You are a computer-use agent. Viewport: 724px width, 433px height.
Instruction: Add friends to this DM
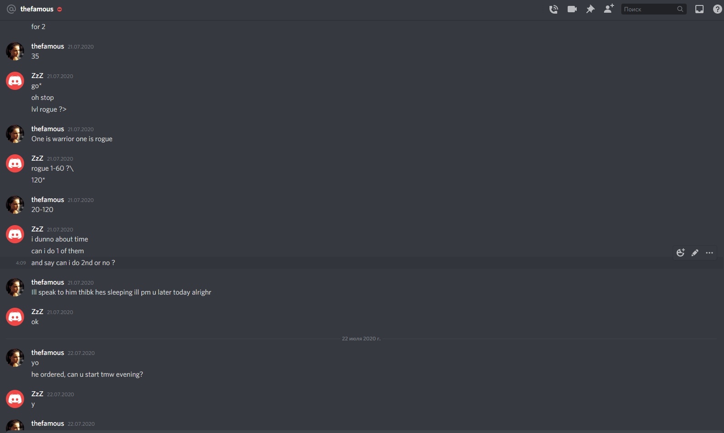[x=609, y=9]
